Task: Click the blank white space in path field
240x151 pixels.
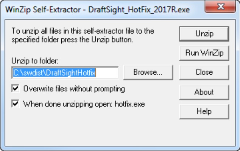Action: pos(107,72)
